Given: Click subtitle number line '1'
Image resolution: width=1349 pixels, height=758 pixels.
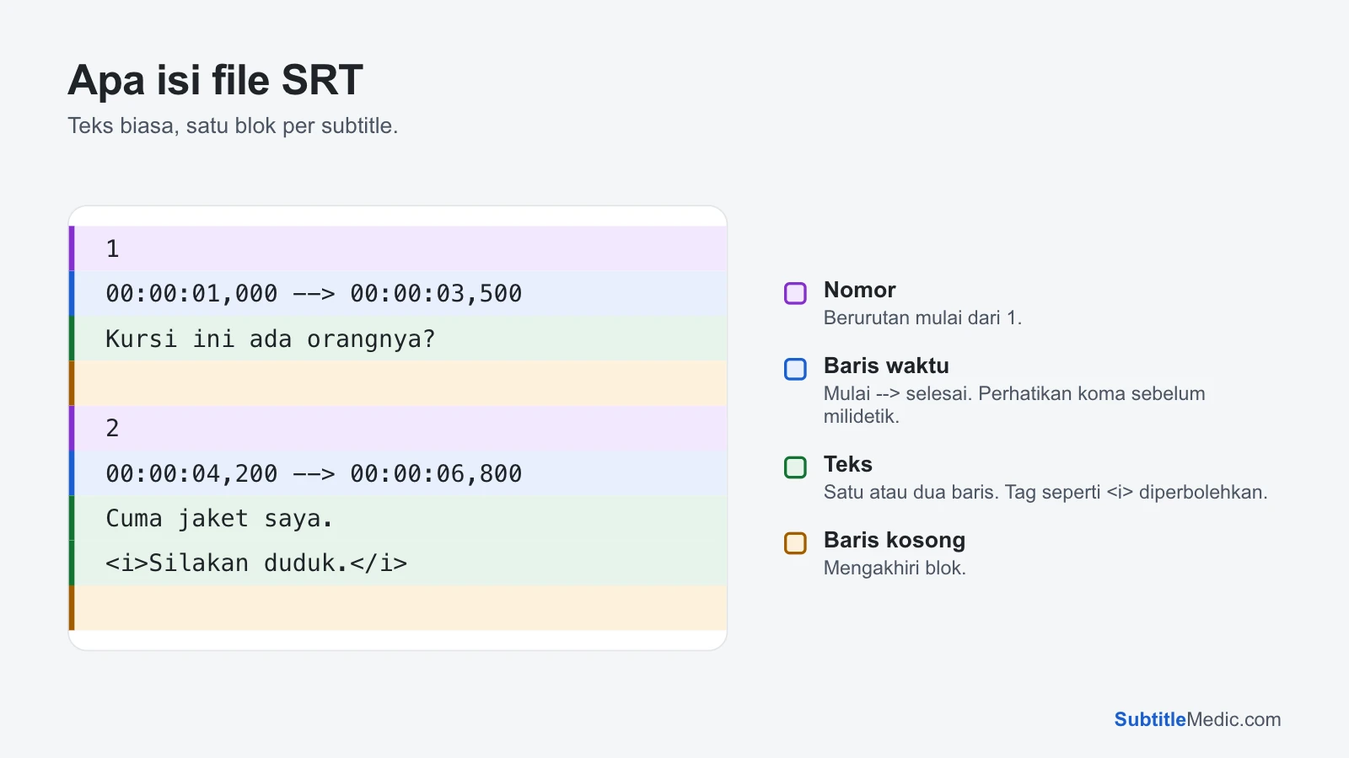Looking at the screenshot, I should click(x=398, y=248).
